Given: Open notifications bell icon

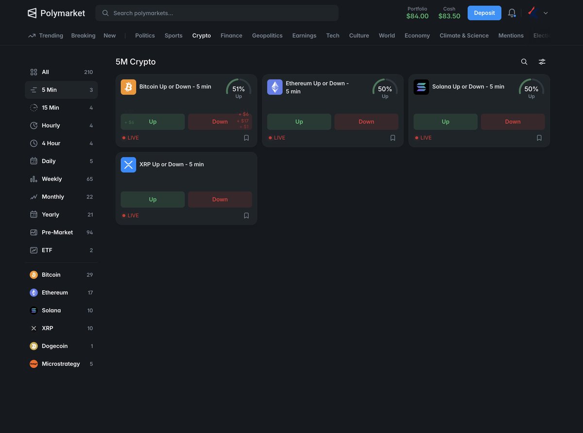Looking at the screenshot, I should 512,13.
